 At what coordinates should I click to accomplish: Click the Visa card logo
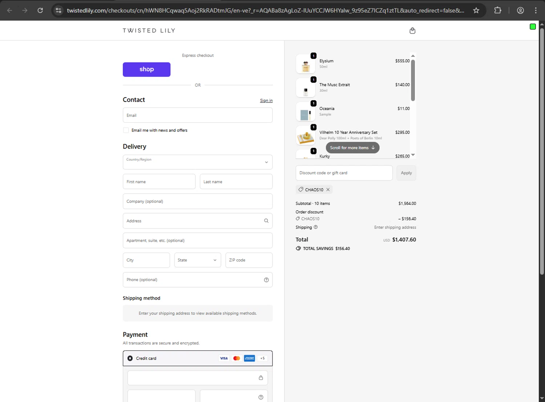[224, 358]
